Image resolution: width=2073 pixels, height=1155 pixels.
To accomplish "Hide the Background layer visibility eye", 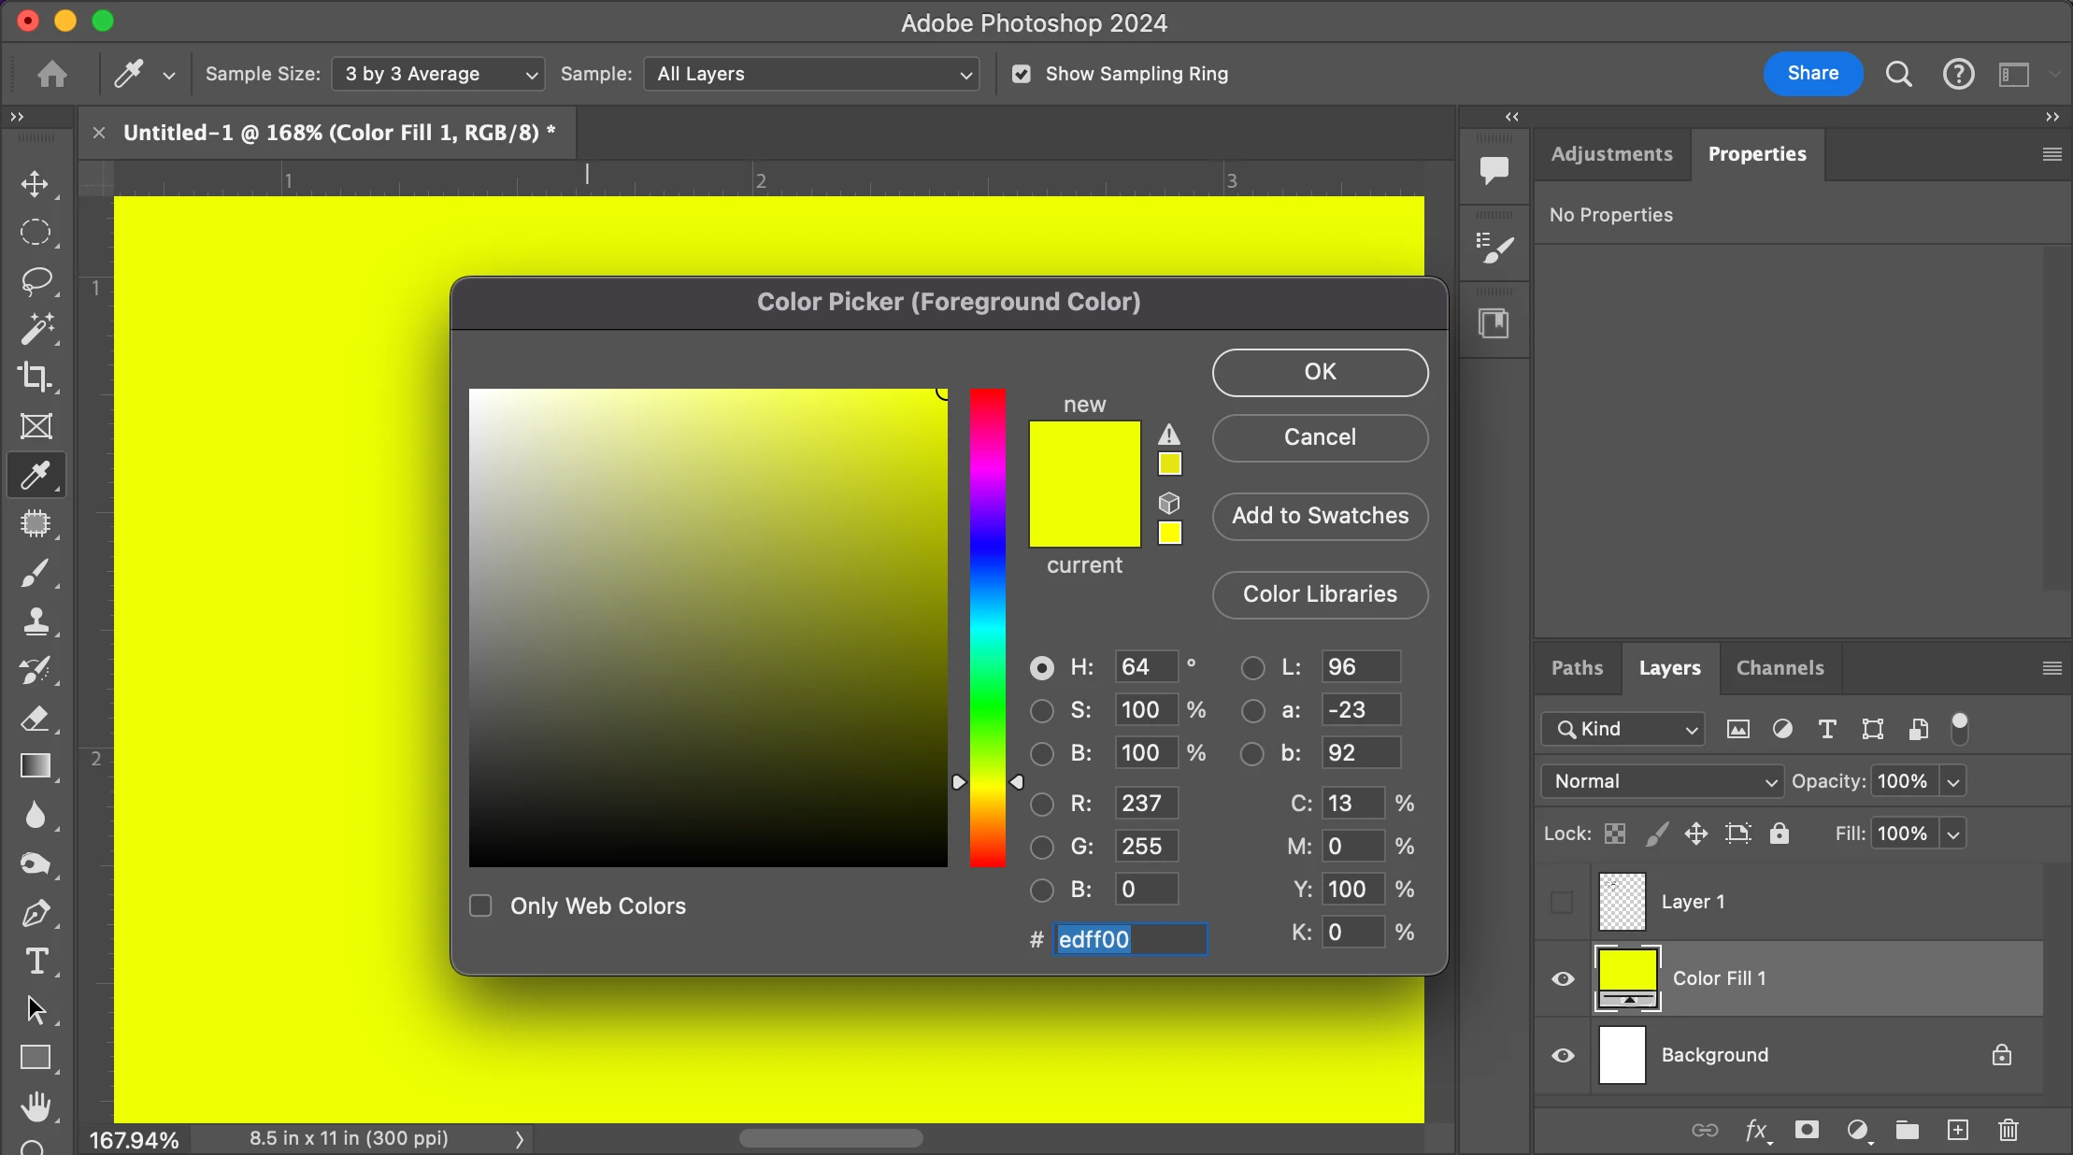I will pos(1563,1055).
